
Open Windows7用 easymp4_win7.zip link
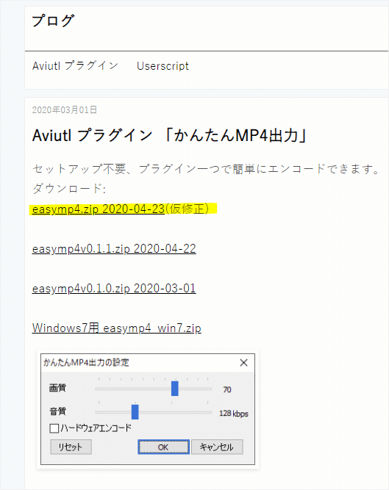[117, 328]
